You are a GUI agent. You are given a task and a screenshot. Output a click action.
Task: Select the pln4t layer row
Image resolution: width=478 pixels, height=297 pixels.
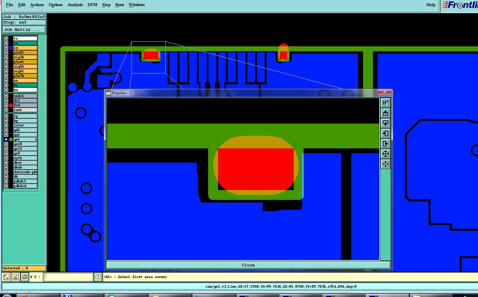(x=25, y=62)
